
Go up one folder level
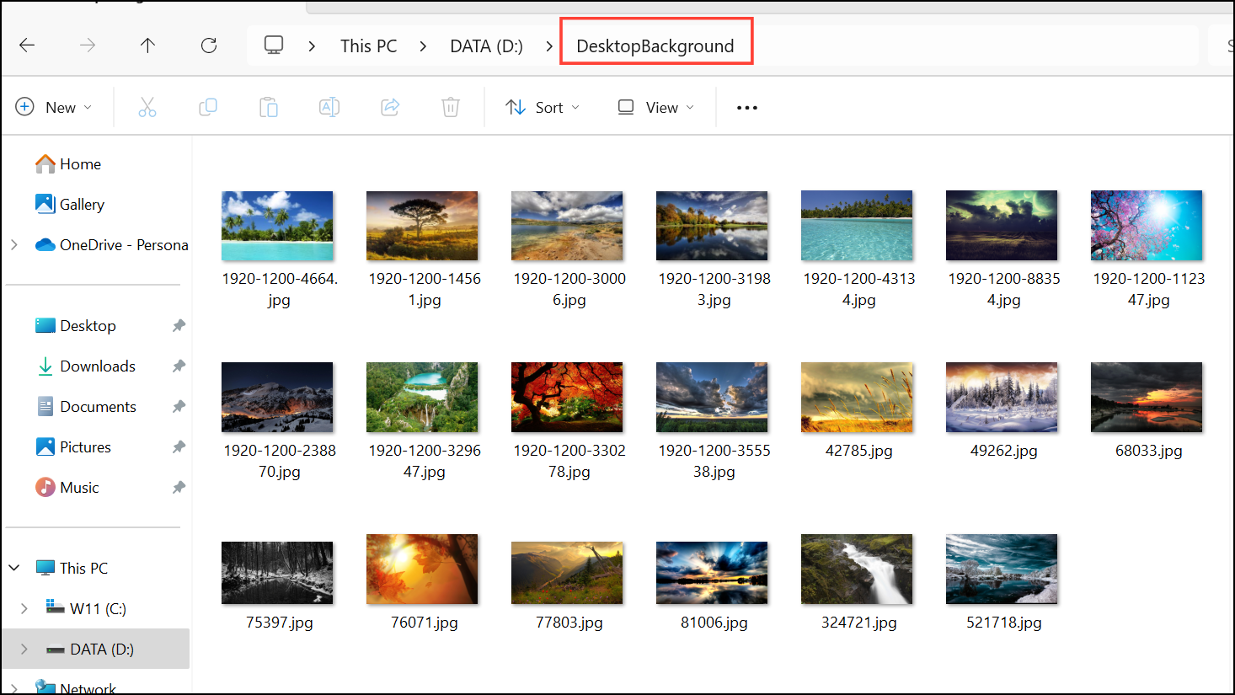point(148,45)
